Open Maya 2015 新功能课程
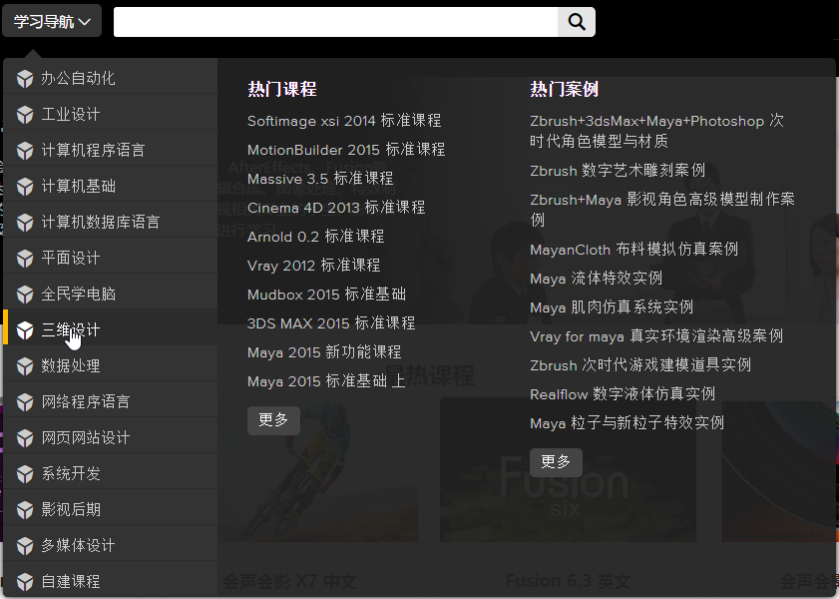 click(x=324, y=351)
